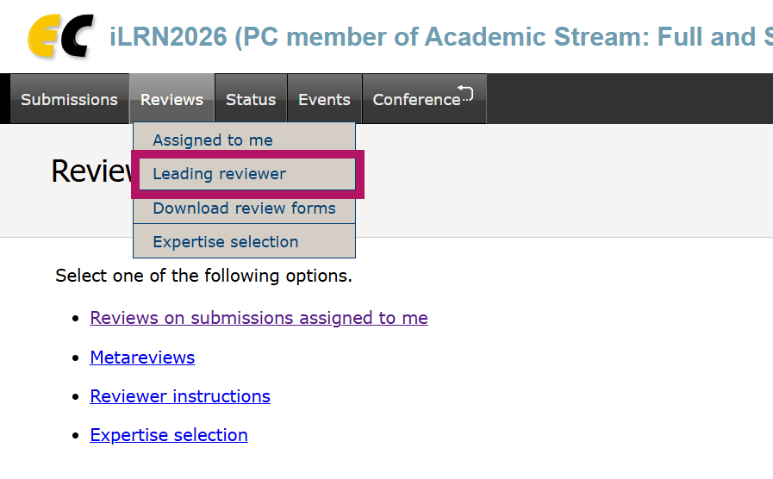Click the return arrow icon beside Conference

click(x=466, y=93)
